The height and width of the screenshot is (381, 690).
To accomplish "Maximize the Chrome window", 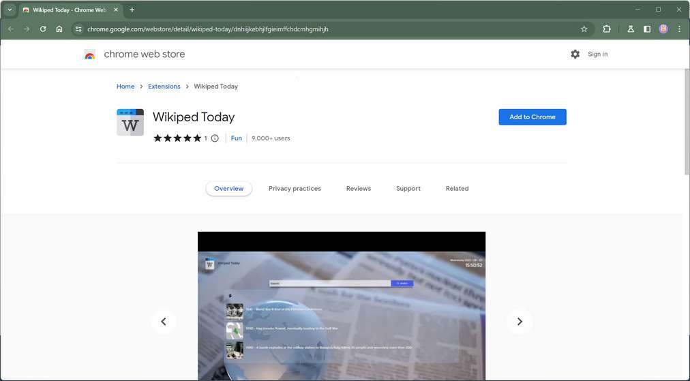I will 659,10.
